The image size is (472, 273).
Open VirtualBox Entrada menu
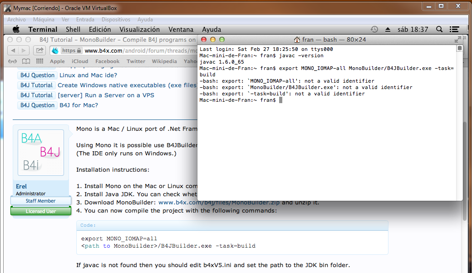(85, 19)
